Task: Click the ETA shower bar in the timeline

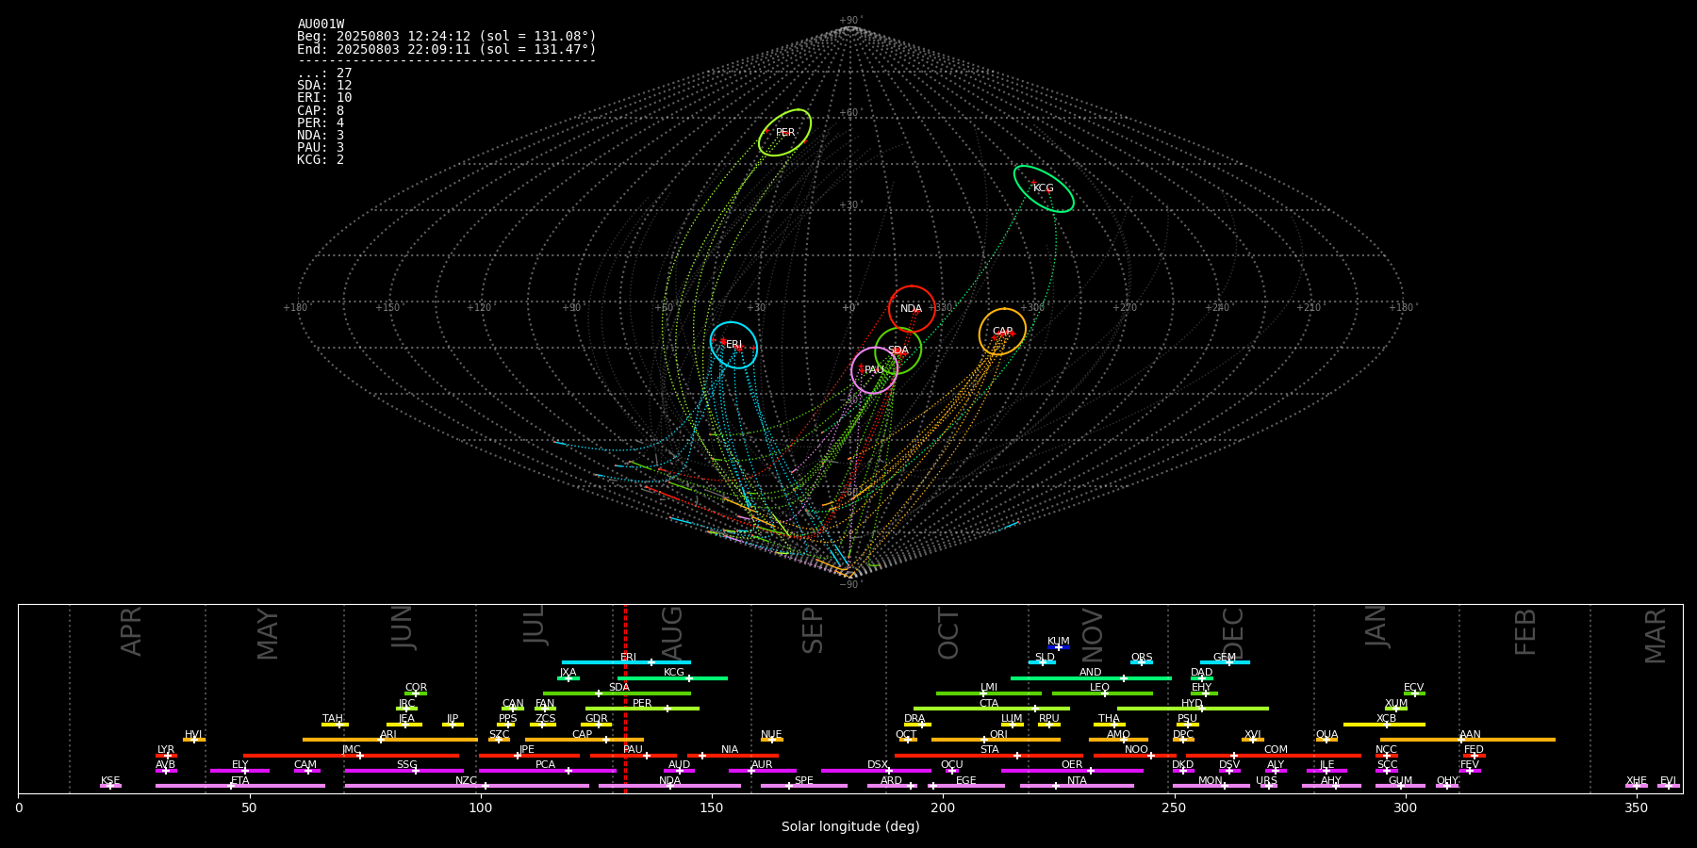Action: [240, 786]
